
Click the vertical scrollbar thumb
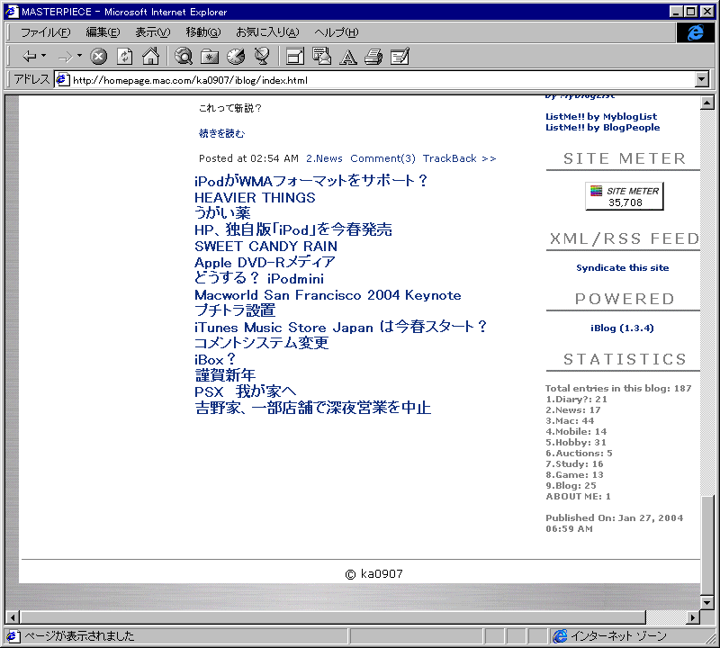707,545
